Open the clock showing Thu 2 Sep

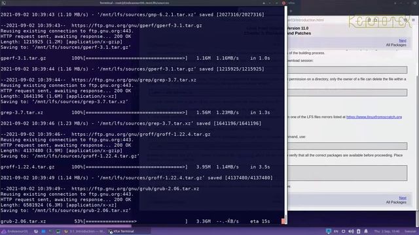[x=387, y=231]
